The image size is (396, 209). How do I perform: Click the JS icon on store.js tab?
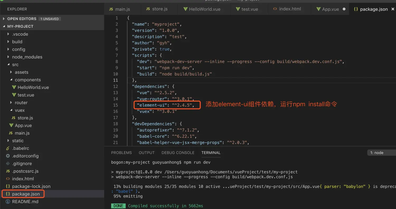148,9
